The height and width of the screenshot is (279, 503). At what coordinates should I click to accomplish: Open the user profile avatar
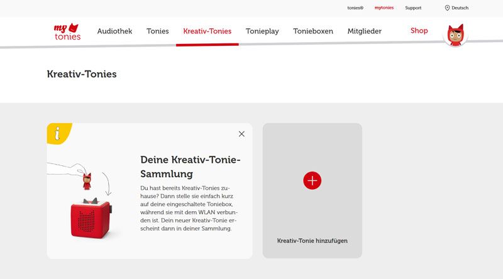coord(455,35)
